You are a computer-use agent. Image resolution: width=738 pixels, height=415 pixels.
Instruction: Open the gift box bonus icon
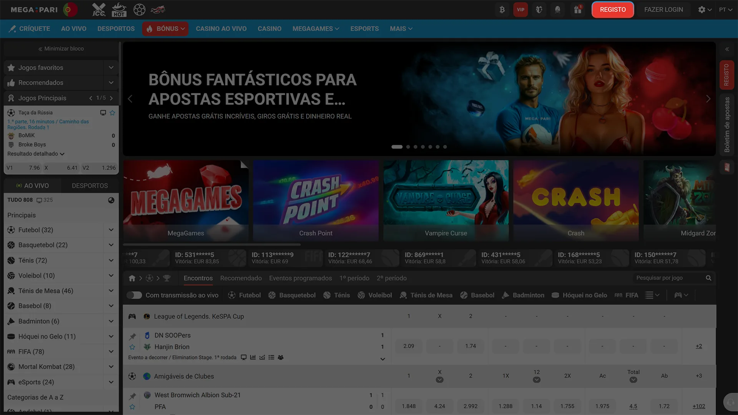[578, 10]
